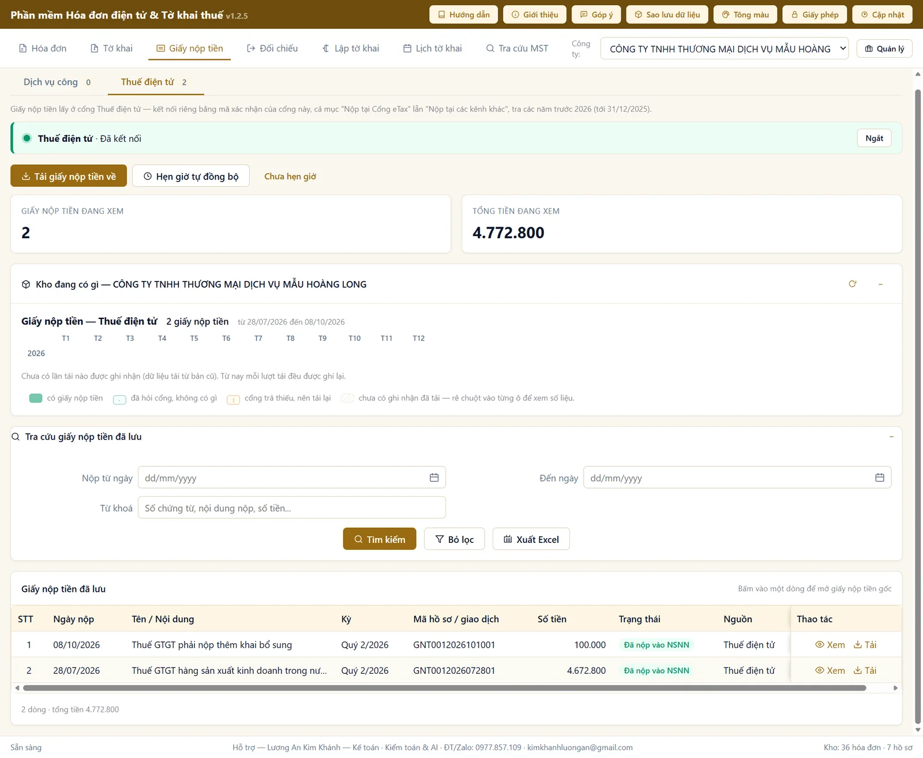Open the Góp ý feedback button

point(596,14)
